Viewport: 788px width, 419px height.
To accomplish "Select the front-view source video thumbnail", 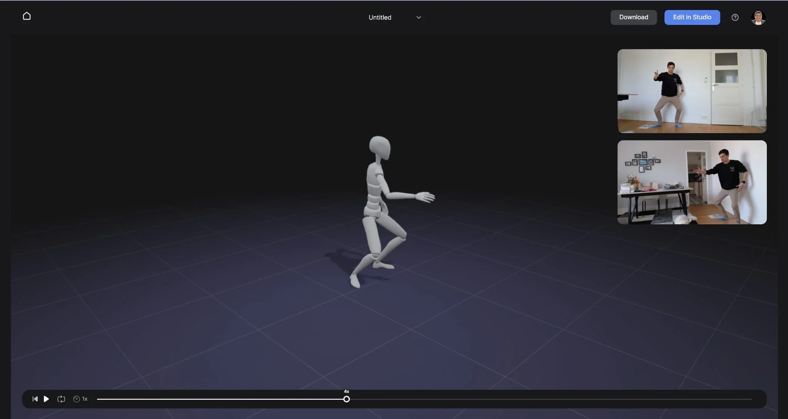I will [x=692, y=91].
